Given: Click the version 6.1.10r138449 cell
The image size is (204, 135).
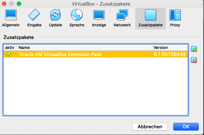Looking at the screenshot, I should point(170,54).
